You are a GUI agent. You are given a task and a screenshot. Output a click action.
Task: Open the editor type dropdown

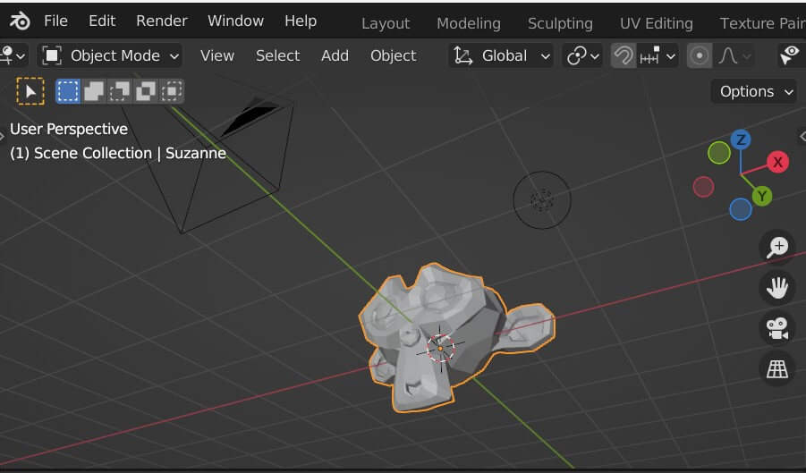click(x=13, y=55)
